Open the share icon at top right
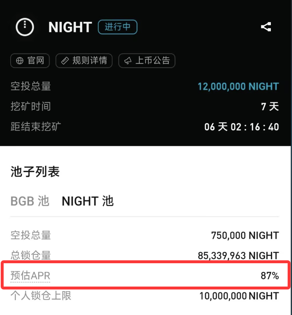 point(266,27)
